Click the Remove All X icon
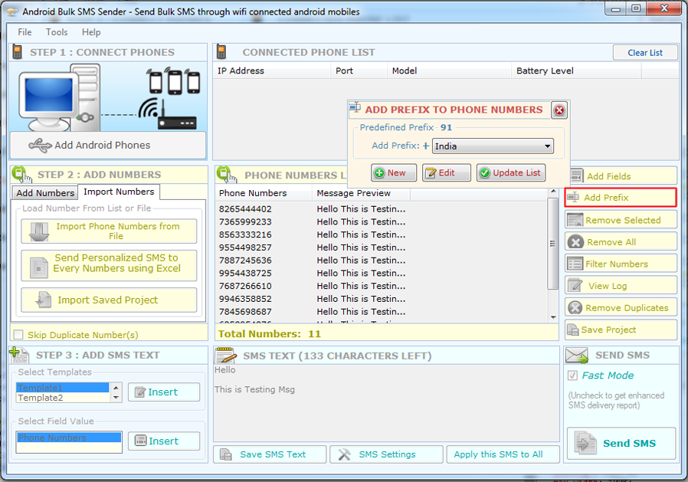The height and width of the screenshot is (482, 688). click(575, 242)
